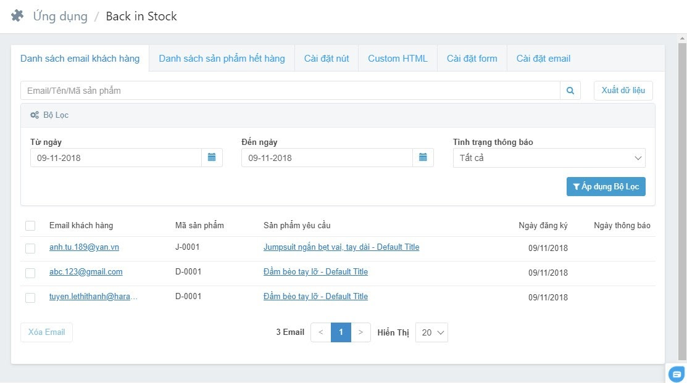Switch to the Custom HTML tab
687x383 pixels.
coord(398,59)
